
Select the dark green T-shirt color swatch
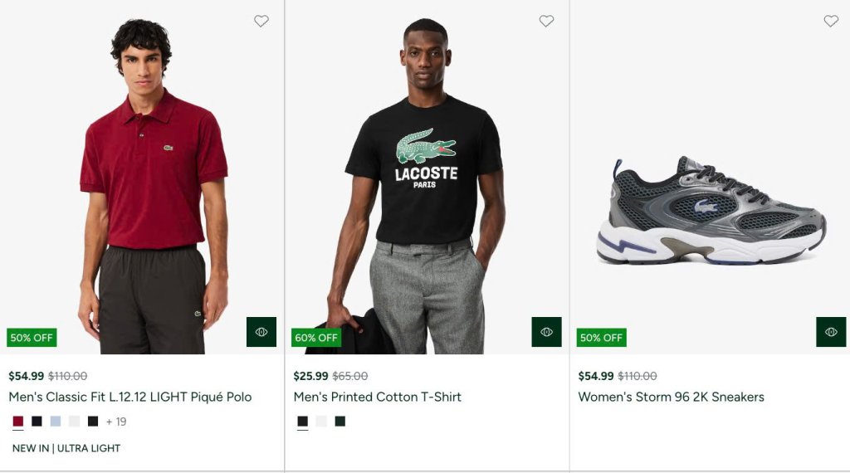click(x=340, y=421)
